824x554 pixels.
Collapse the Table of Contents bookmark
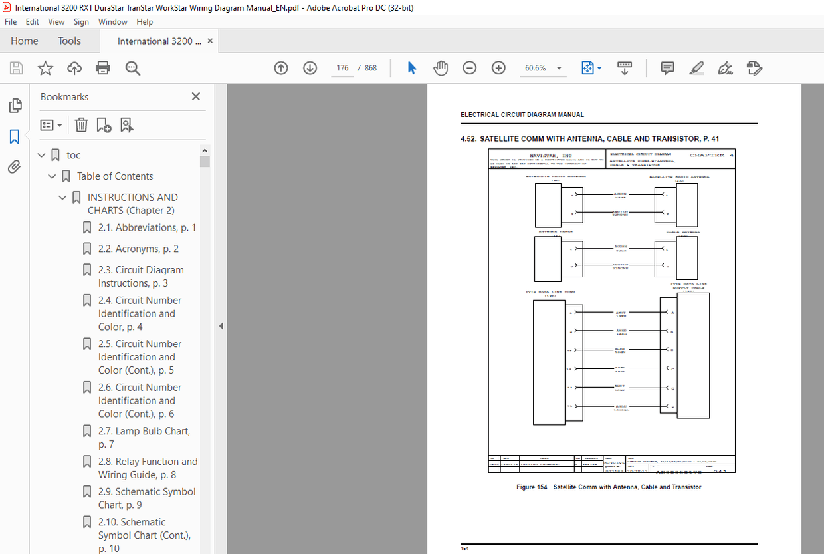tap(52, 176)
